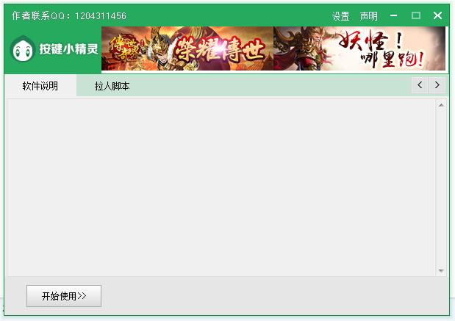The image size is (455, 321).
Task: Maximize the script window
Action: pos(416,15)
